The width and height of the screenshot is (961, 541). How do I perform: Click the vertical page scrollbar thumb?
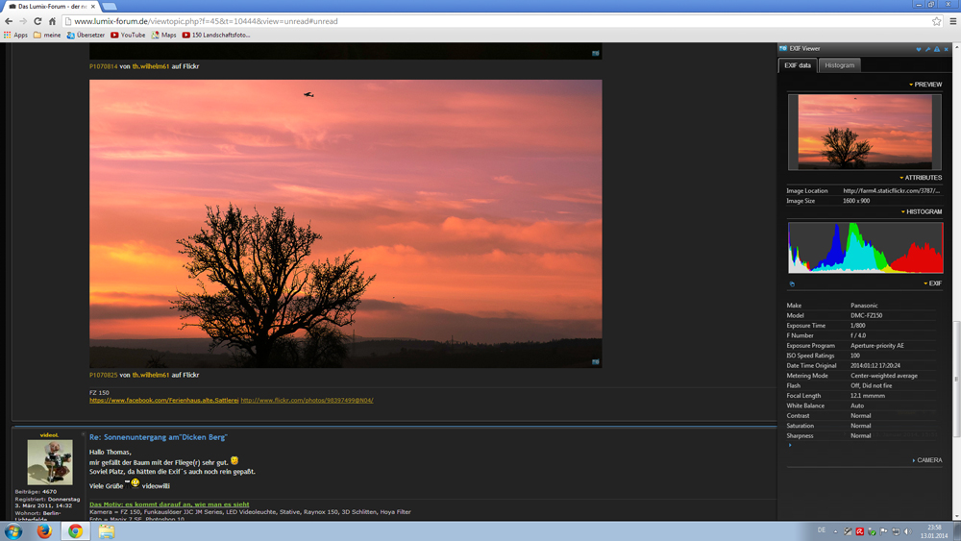tap(956, 379)
